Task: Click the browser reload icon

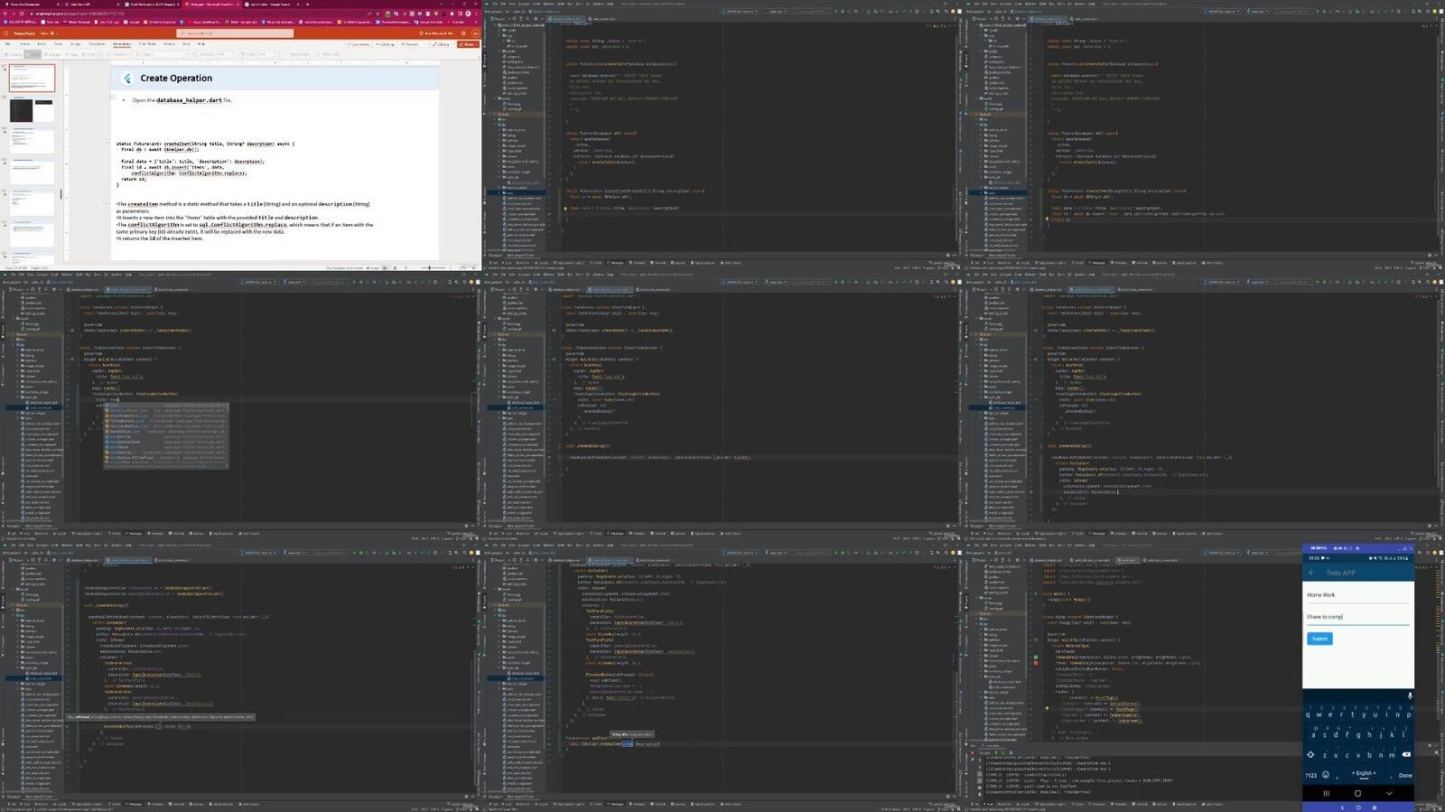Action: pos(23,14)
